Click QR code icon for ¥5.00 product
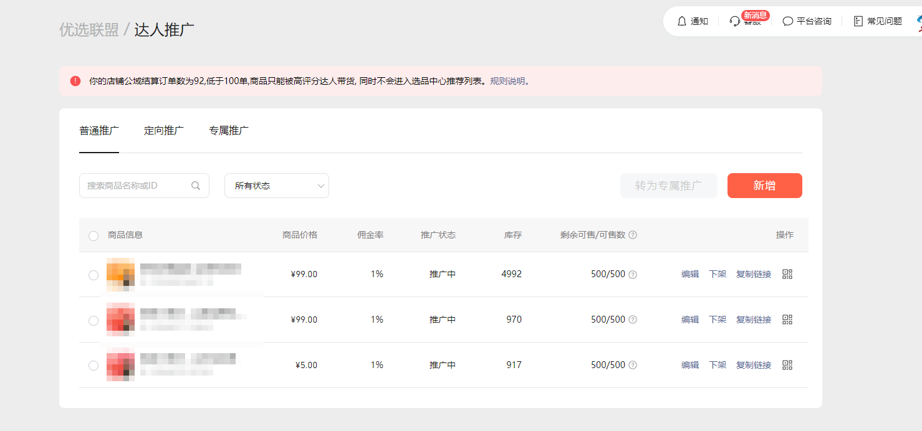Viewport: 922px width, 431px height. point(787,365)
